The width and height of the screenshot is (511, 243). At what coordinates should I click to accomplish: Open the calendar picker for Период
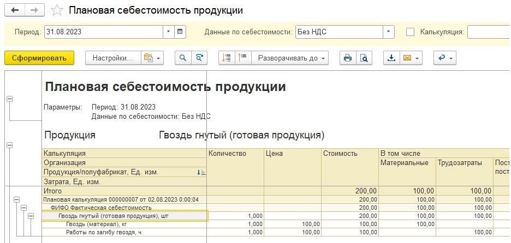coord(181,32)
